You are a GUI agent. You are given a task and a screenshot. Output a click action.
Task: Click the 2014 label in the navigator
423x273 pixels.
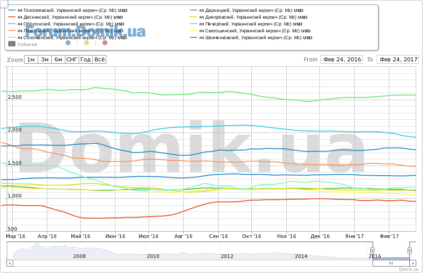point(301,256)
